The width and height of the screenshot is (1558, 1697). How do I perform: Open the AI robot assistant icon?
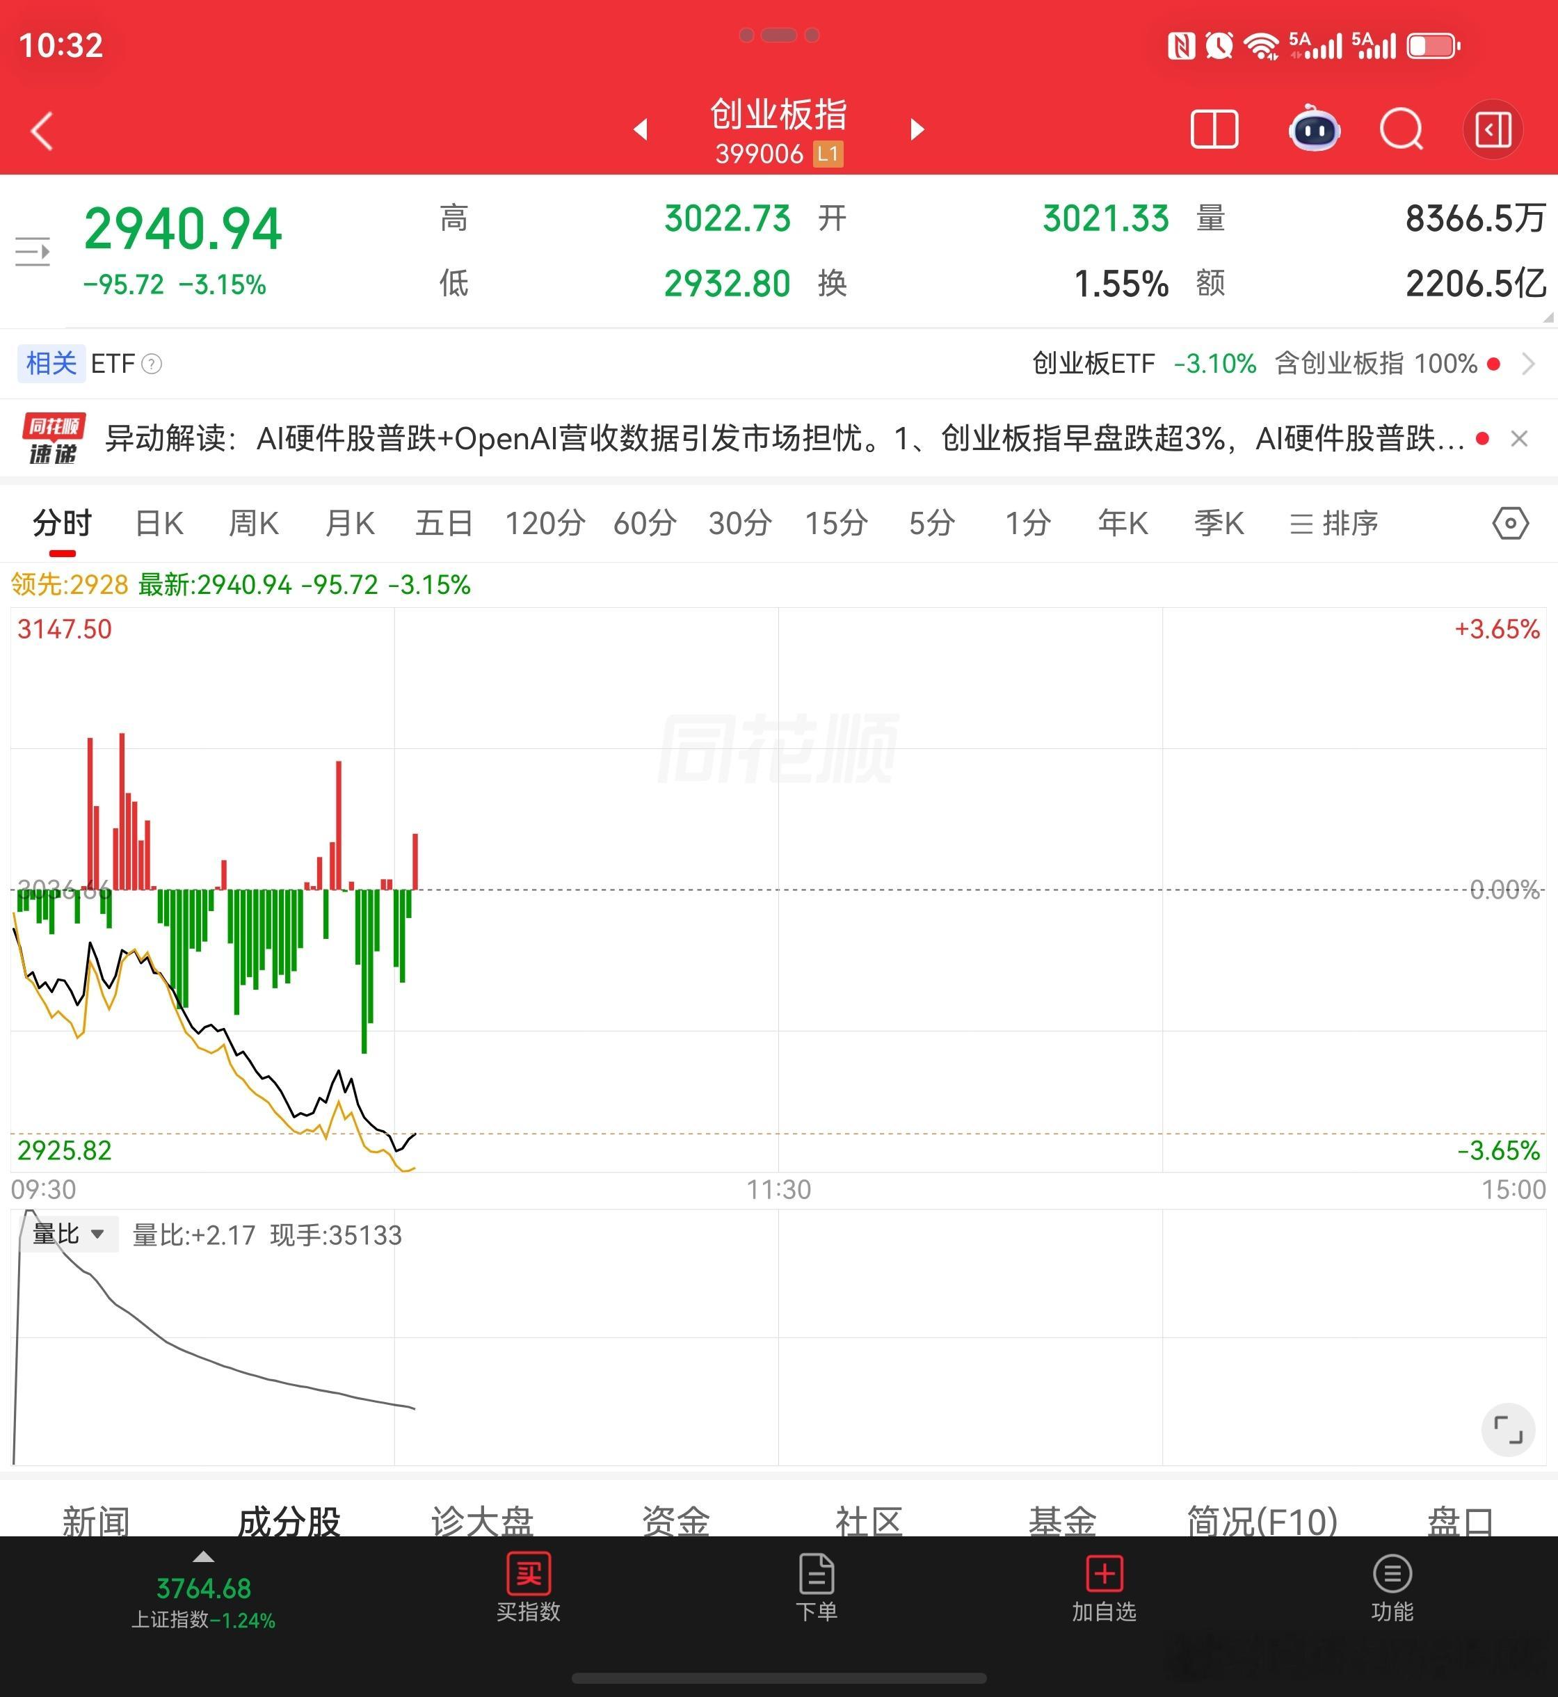pos(1315,129)
